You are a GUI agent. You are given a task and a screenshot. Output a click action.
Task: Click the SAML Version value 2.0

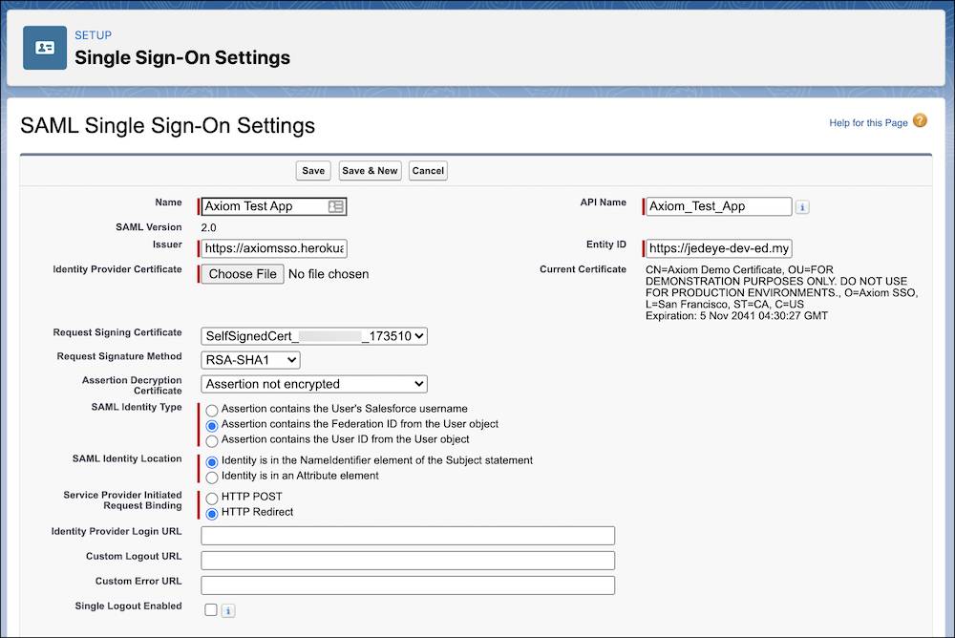click(x=208, y=228)
